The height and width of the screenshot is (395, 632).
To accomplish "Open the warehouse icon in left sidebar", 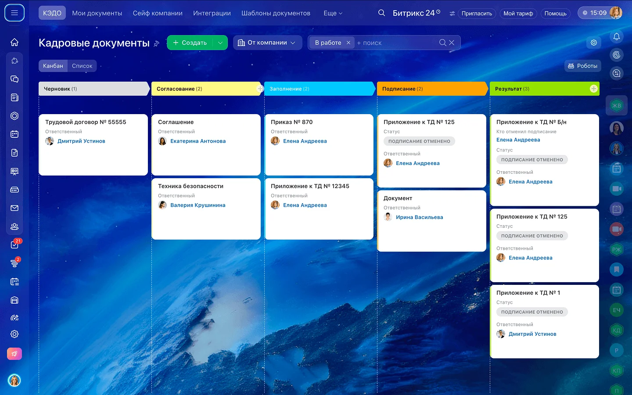I will [14, 300].
